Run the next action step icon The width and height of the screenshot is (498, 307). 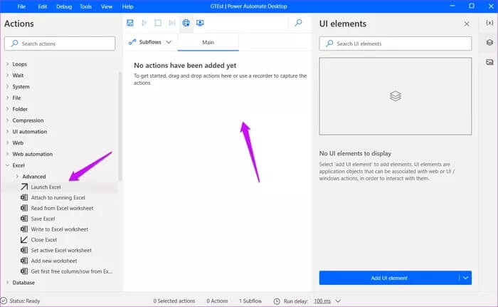click(x=172, y=23)
